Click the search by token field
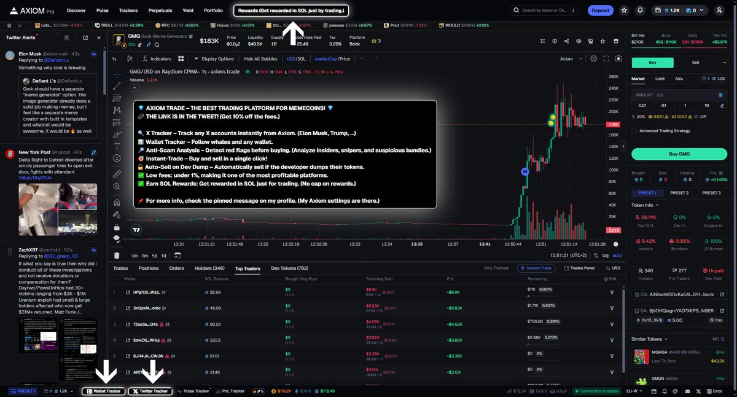737x397 pixels. point(544,10)
